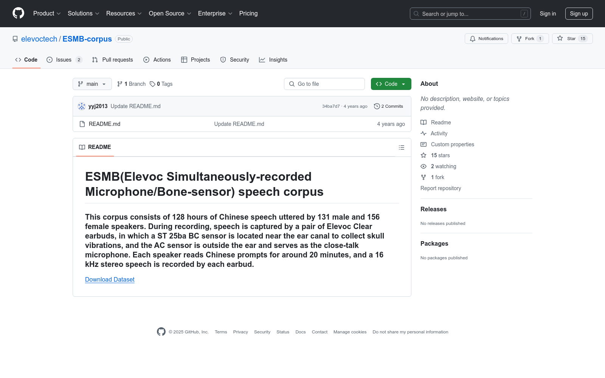The width and height of the screenshot is (605, 378).
Task: Click the eye icon next to watching
Action: 423,166
